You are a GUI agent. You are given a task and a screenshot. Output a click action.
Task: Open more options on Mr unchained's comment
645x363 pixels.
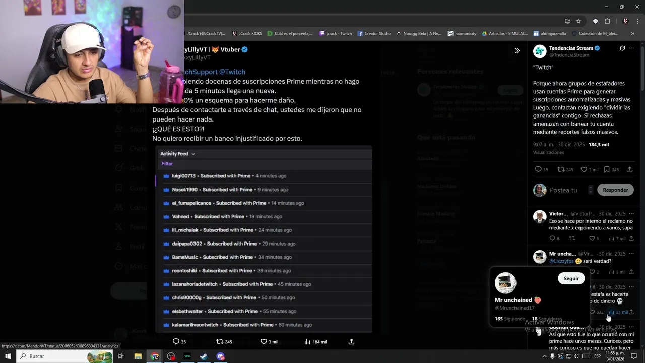click(x=631, y=254)
